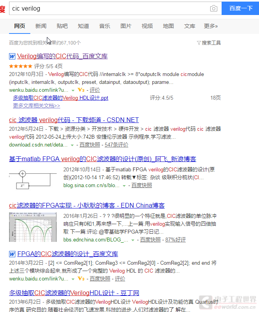Click wenku.baidu.com/link?u... URL of first result

tap(39, 90)
